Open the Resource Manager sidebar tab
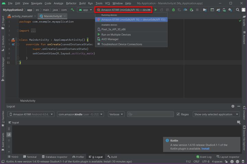The image size is (247, 164). click(3, 69)
